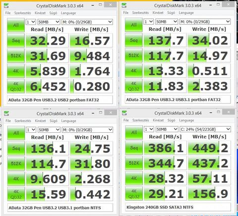Open 50MB size dropdown in USB3.1 NTFS window

click(49, 130)
